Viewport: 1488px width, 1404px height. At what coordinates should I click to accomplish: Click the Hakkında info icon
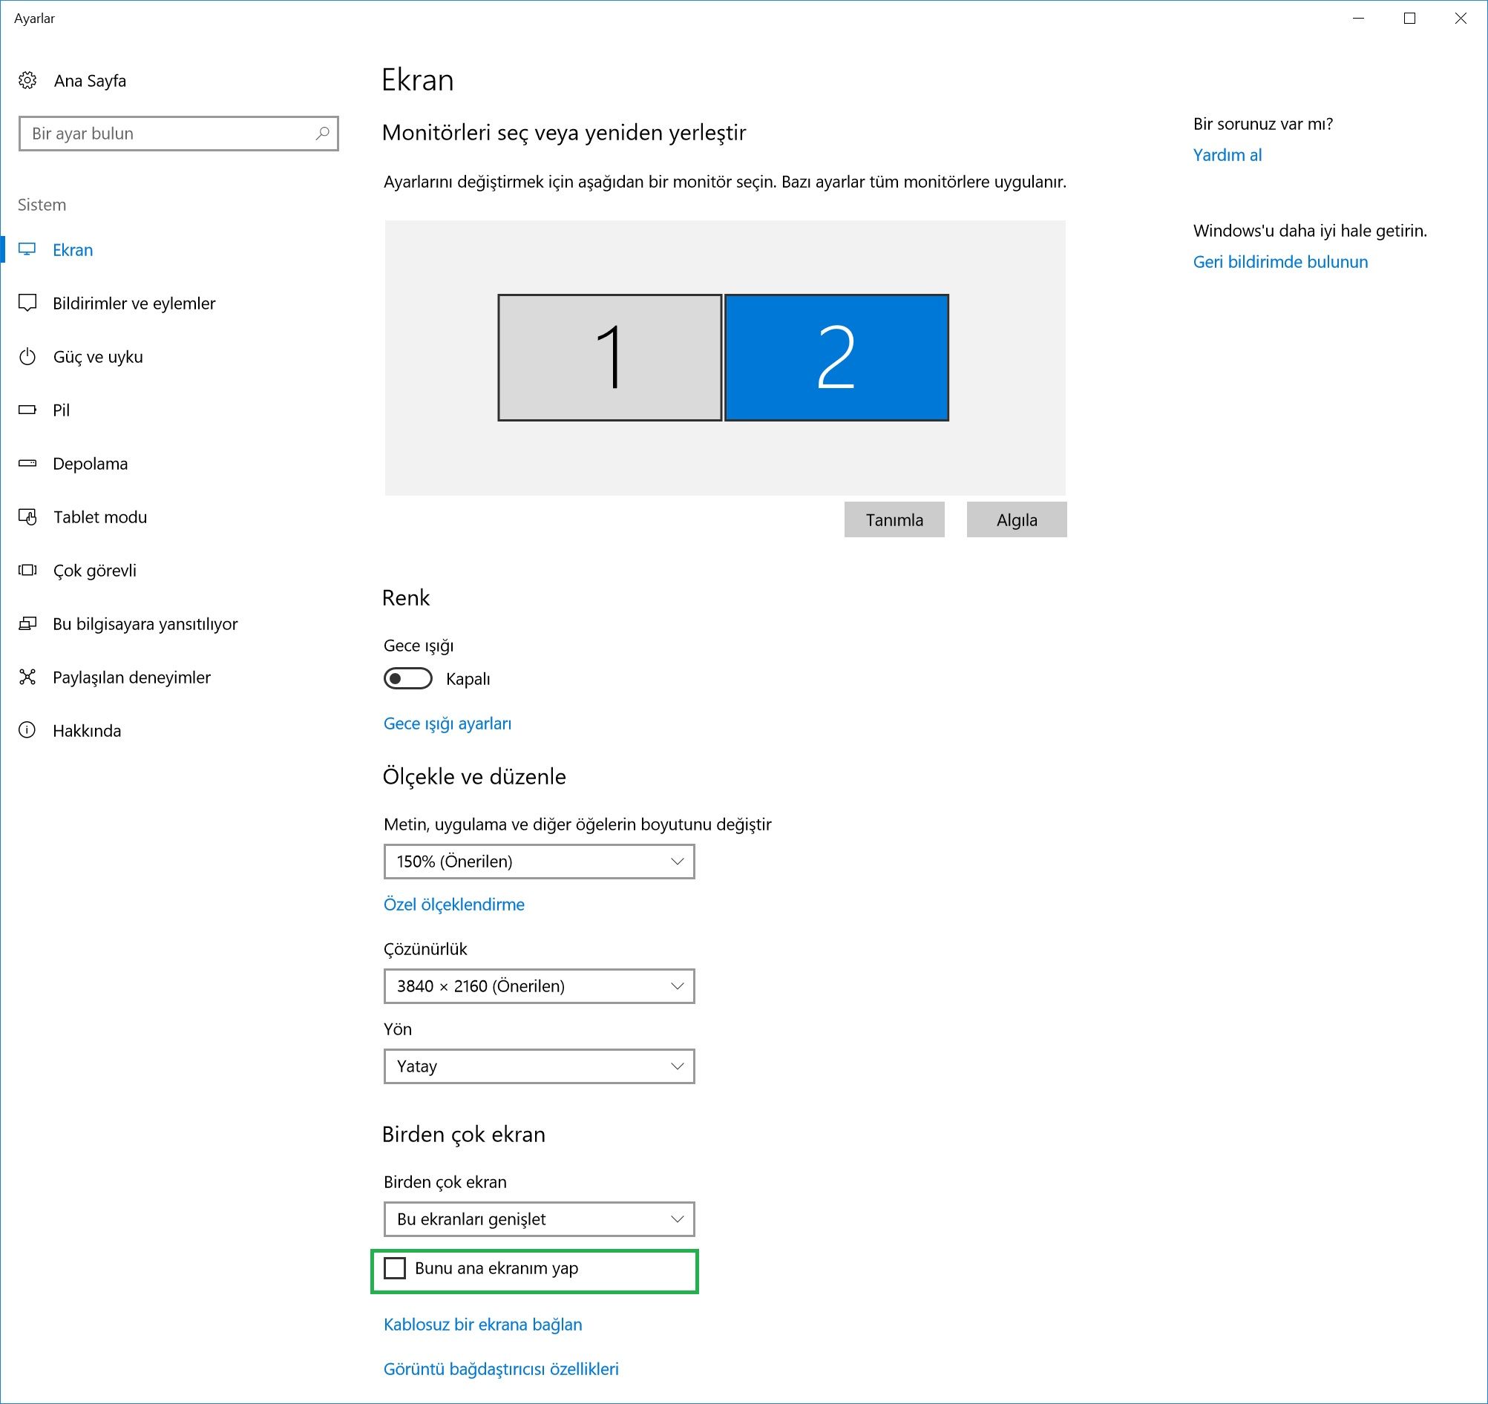click(27, 730)
